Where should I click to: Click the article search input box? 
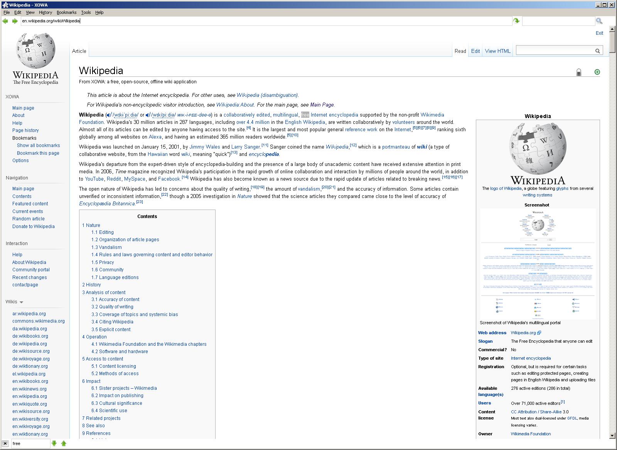[x=555, y=51]
